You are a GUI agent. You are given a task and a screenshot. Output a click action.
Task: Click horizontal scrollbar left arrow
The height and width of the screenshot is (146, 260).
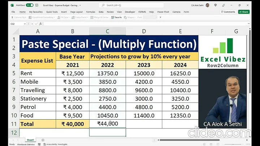click(x=158, y=140)
